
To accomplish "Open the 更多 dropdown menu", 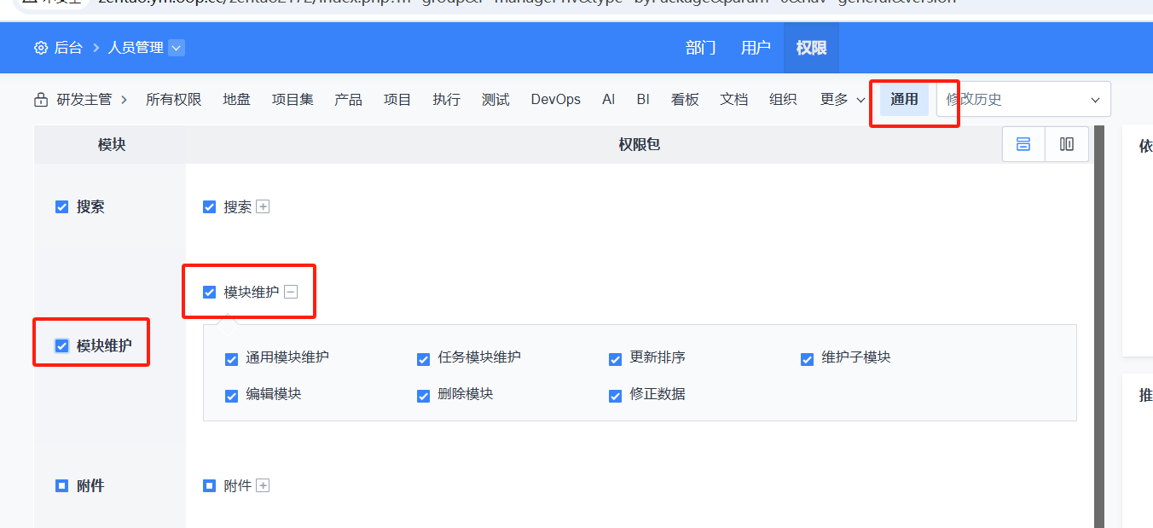I will tap(842, 99).
